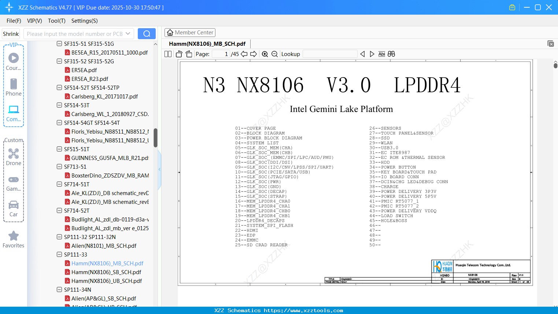
Task: Click the Shrink button
Action: coord(11,34)
